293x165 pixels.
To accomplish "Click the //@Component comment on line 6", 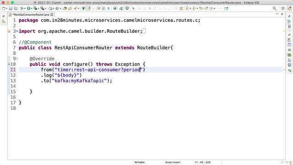I will point(35,42).
